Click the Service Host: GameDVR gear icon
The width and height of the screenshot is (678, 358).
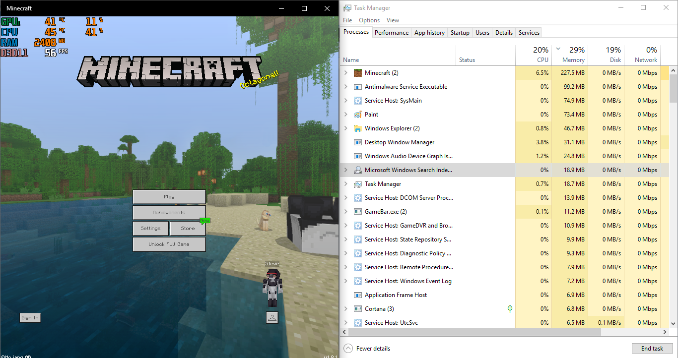pos(357,226)
